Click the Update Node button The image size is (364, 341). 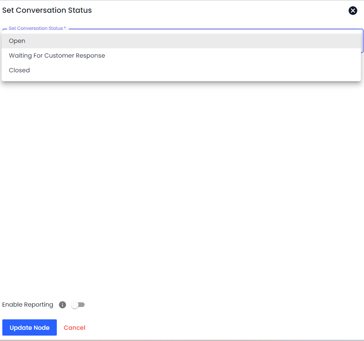click(29, 327)
